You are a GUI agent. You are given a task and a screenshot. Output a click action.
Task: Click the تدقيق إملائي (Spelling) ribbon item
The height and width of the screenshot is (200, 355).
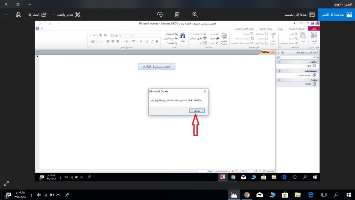[198, 38]
